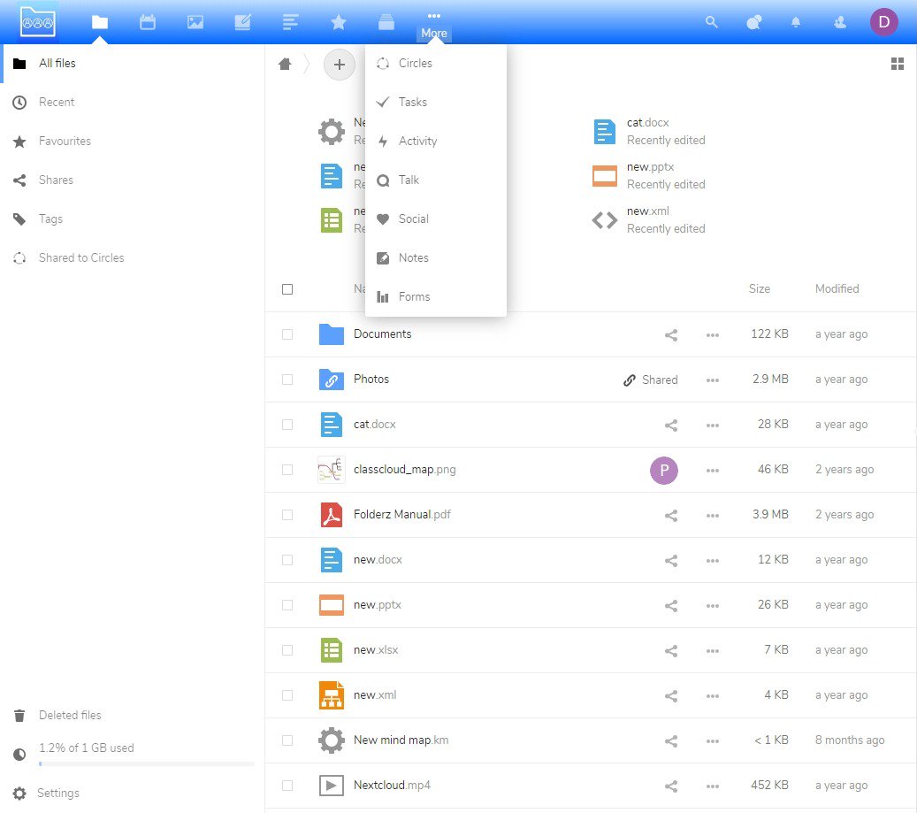Check the new.docx row checkbox
The image size is (917, 813).
[x=287, y=560]
